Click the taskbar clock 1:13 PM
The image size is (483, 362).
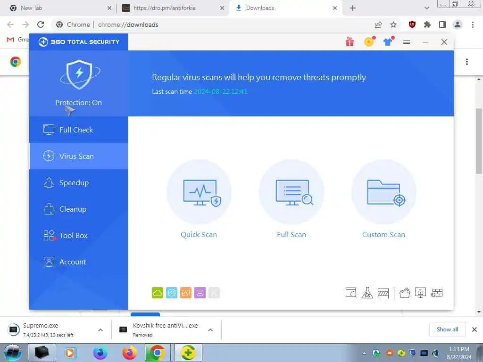tap(459, 353)
